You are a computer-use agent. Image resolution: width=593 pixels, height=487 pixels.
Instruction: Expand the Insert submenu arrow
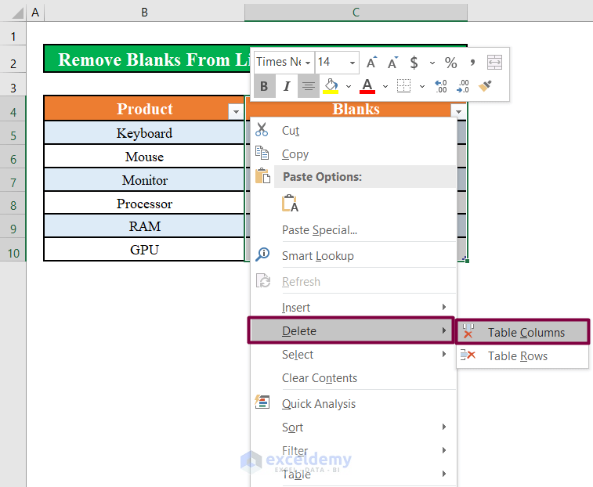[444, 307]
